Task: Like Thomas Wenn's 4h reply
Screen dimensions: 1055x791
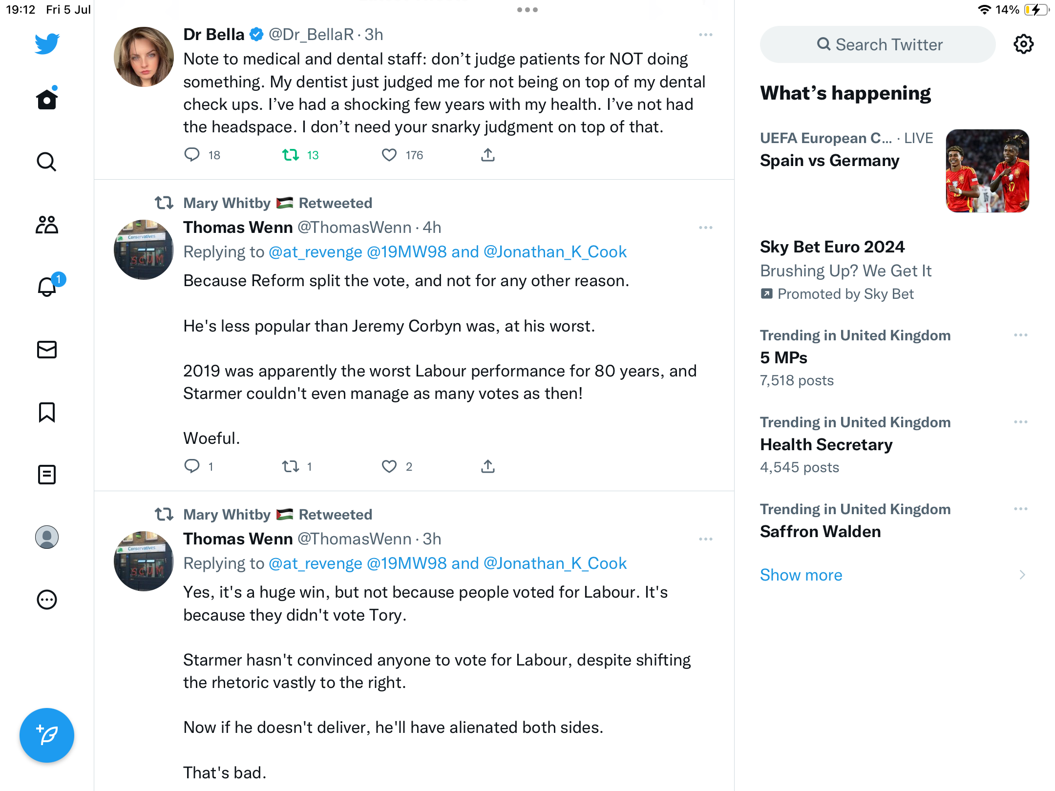Action: click(x=389, y=466)
